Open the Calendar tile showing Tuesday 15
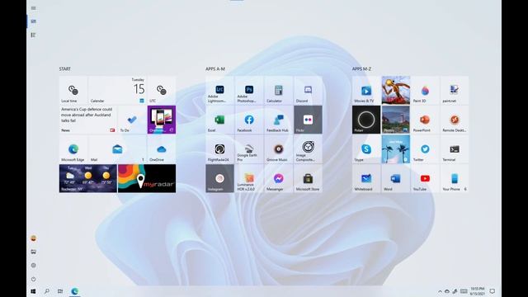This screenshot has width=528, height=297. click(117, 90)
